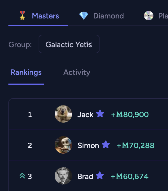
Task: Open Jack's profile name link
Action: (x=85, y=114)
